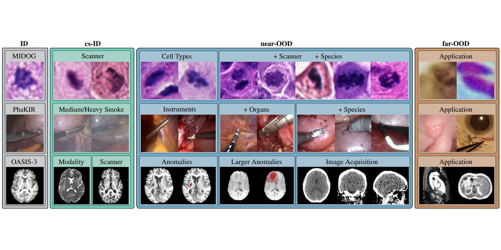Open the pink polyp endoscopy image
501x250 pixels.
tap(437, 133)
